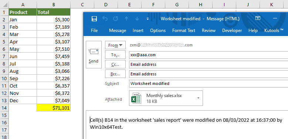Viewport: 288px width, 139px height.
Task: Click the $7,510 cell
Action: [54, 49]
